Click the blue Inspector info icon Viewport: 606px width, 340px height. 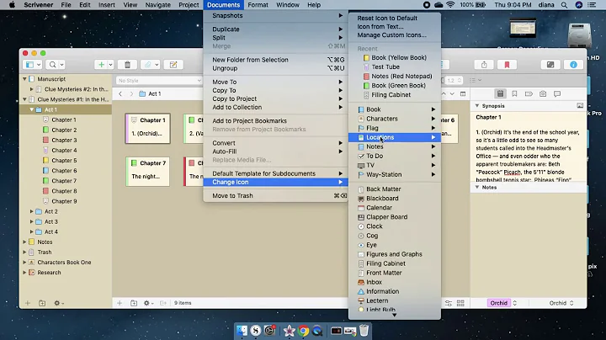(x=573, y=65)
